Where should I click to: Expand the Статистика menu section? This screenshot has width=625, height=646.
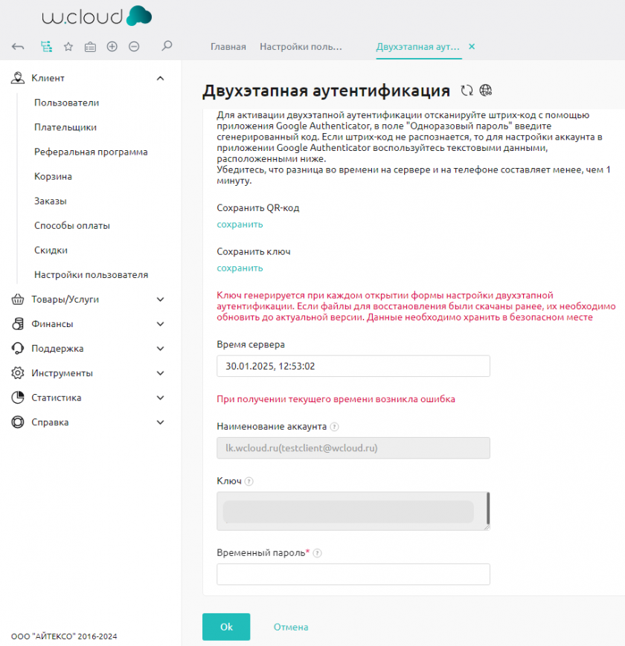pyautogui.click(x=160, y=398)
